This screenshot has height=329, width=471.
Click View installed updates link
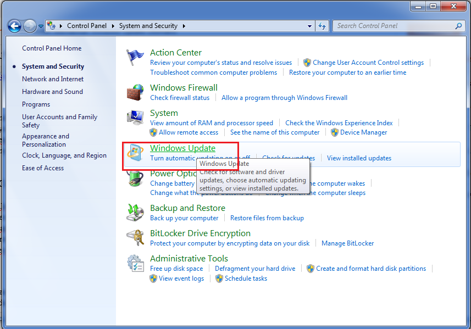359,158
